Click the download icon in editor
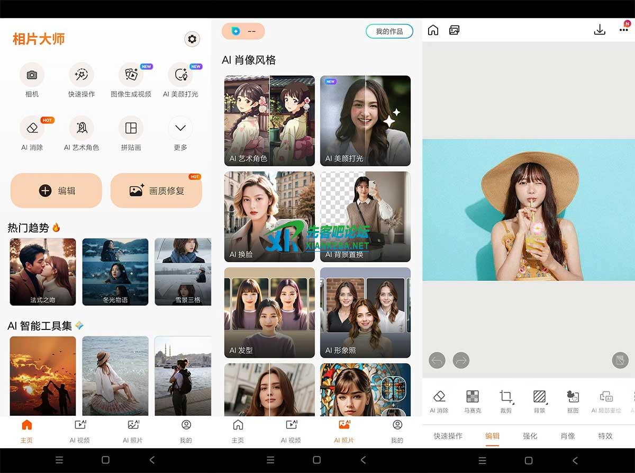This screenshot has width=635, height=473. coord(600,30)
